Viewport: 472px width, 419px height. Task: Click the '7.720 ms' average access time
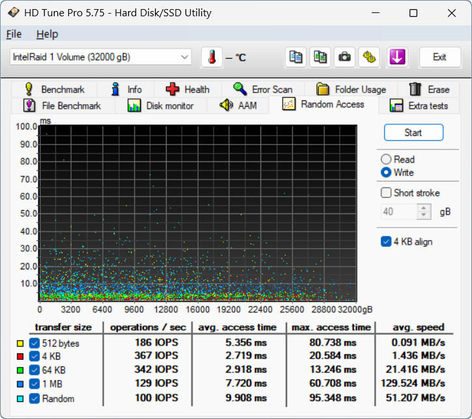click(246, 383)
